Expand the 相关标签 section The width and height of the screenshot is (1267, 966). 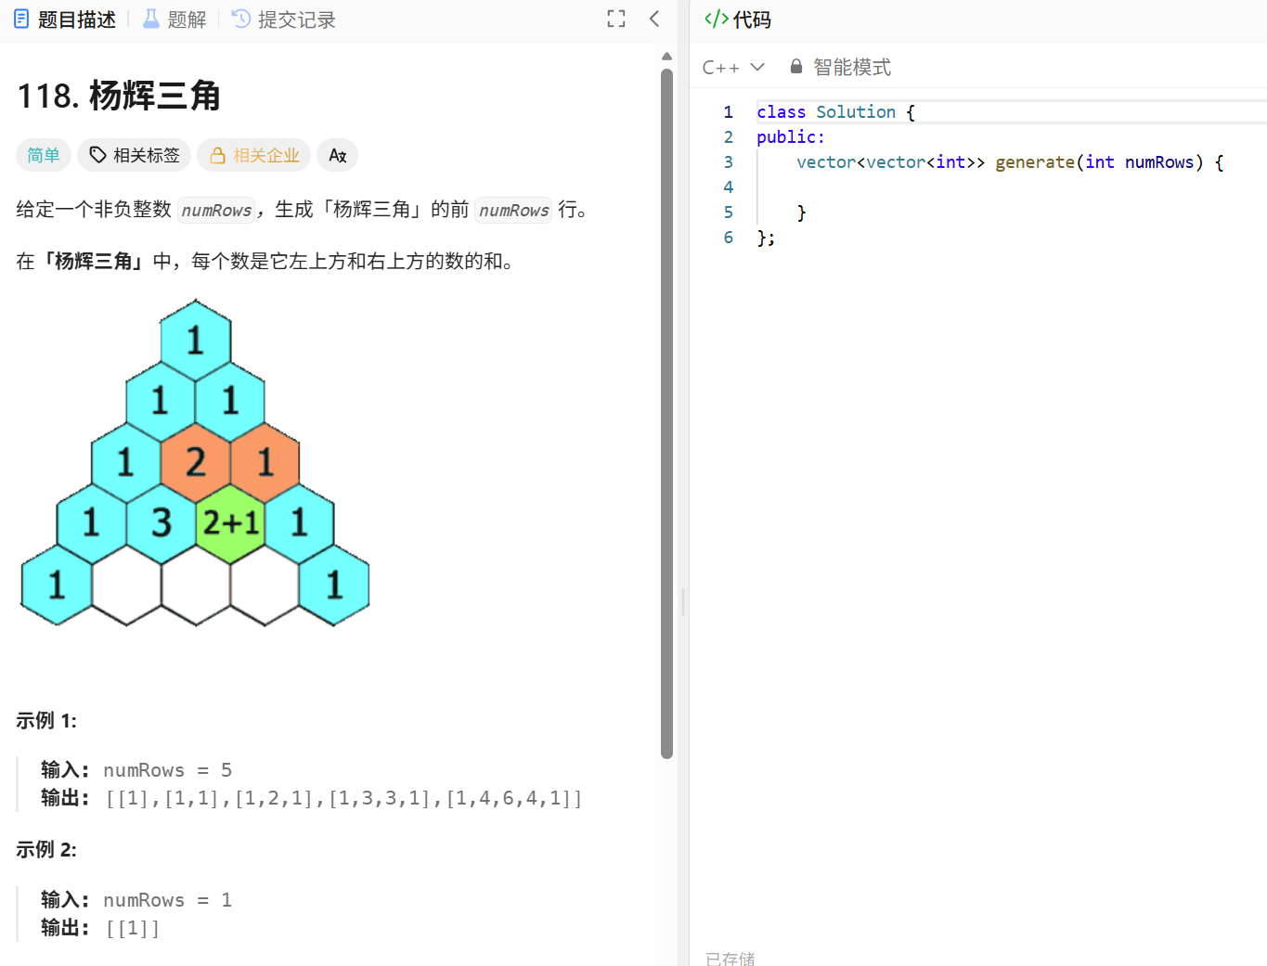tap(134, 155)
